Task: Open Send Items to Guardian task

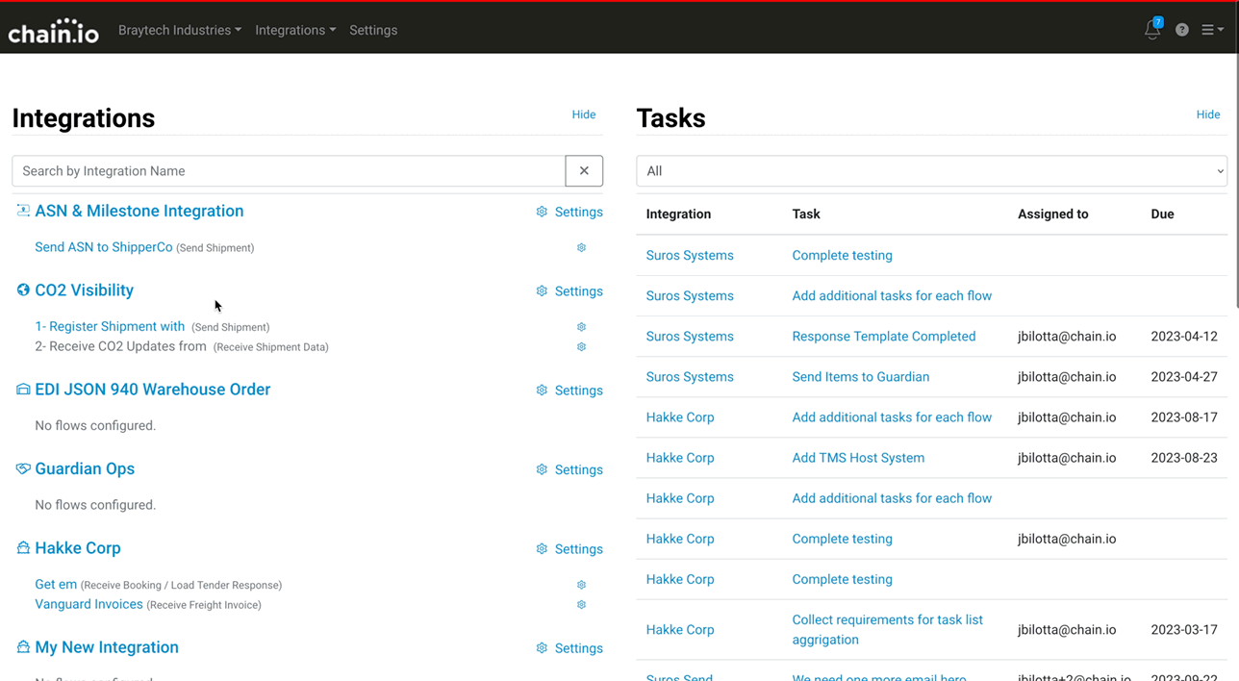Action: click(x=861, y=376)
